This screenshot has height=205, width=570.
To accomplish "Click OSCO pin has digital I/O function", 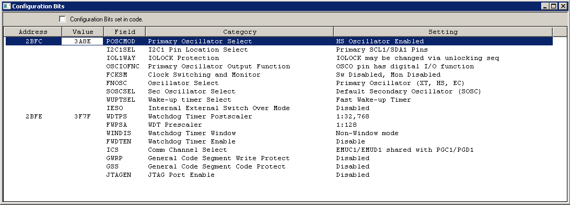I will (405, 66).
